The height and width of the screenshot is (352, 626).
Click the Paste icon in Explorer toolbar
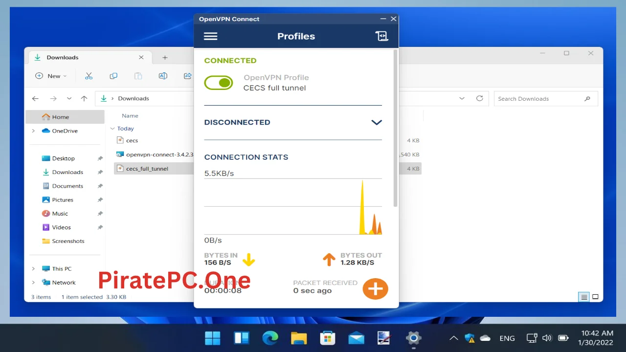tap(138, 76)
